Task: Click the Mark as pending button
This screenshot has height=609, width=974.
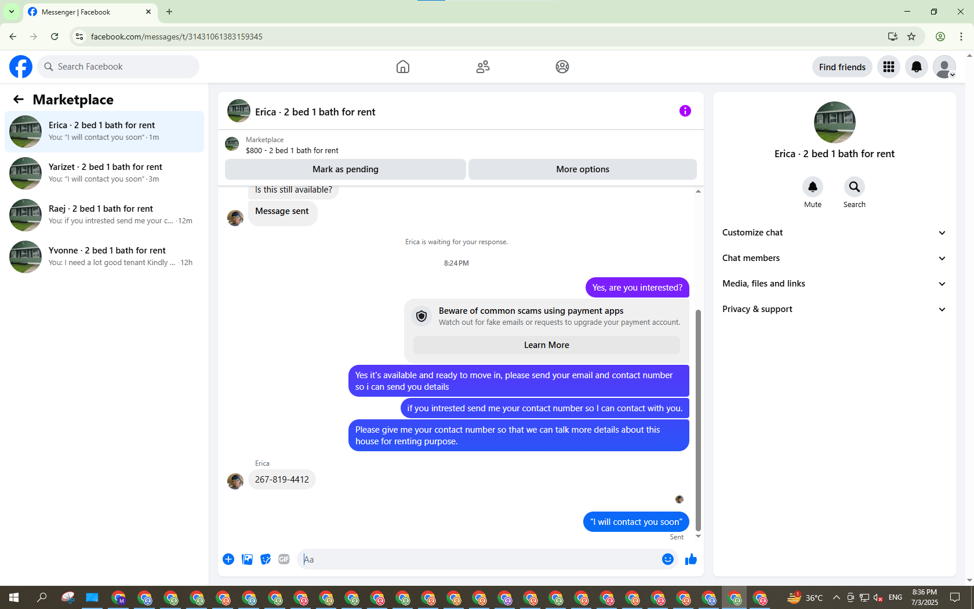Action: pos(346,169)
